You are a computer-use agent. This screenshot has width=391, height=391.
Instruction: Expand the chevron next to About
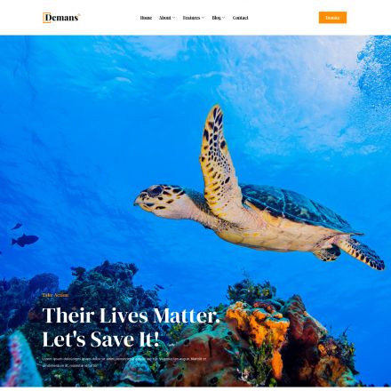point(173,18)
